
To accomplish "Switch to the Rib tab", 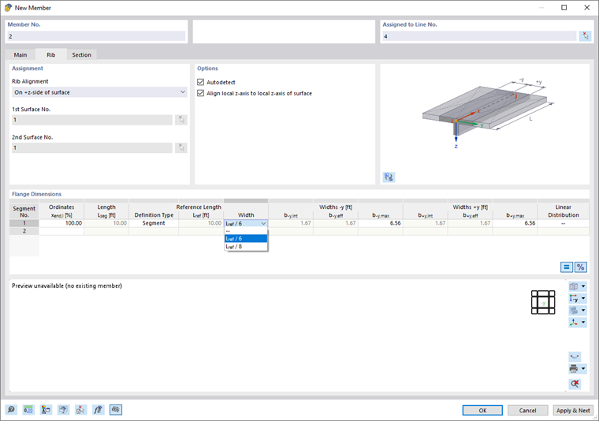I will [x=50, y=54].
